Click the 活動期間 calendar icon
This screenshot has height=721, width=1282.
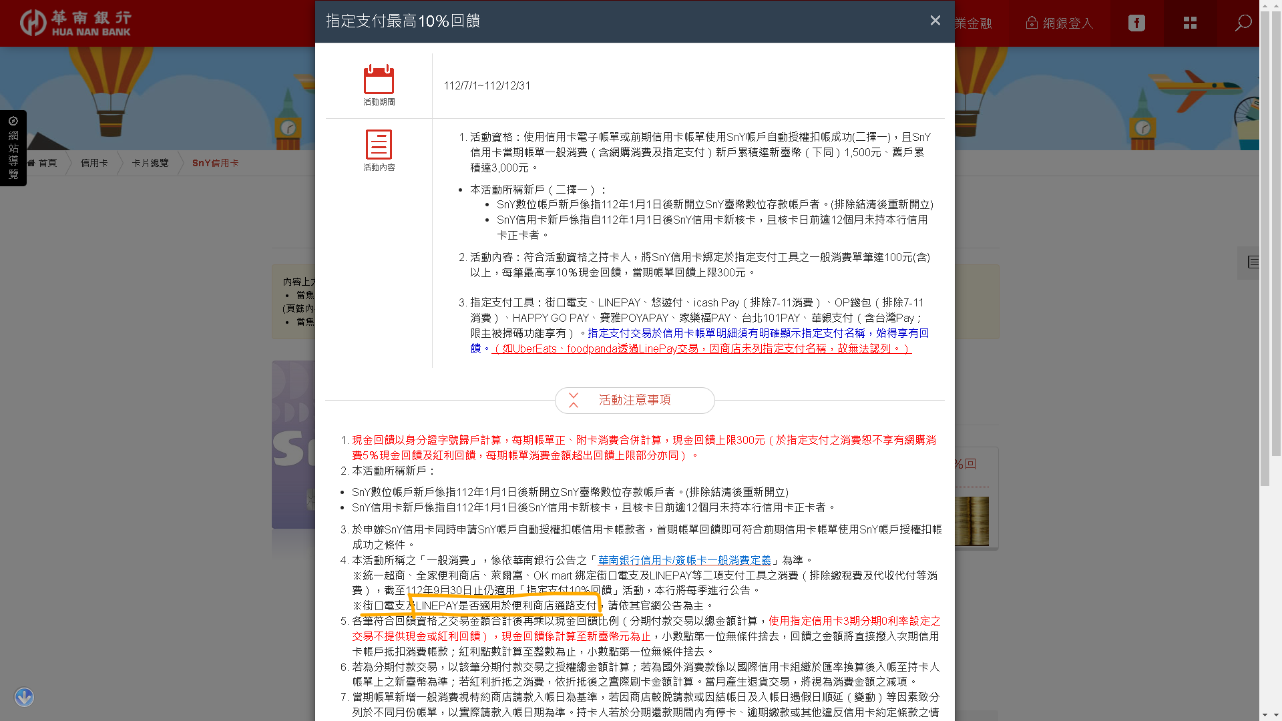tap(379, 80)
